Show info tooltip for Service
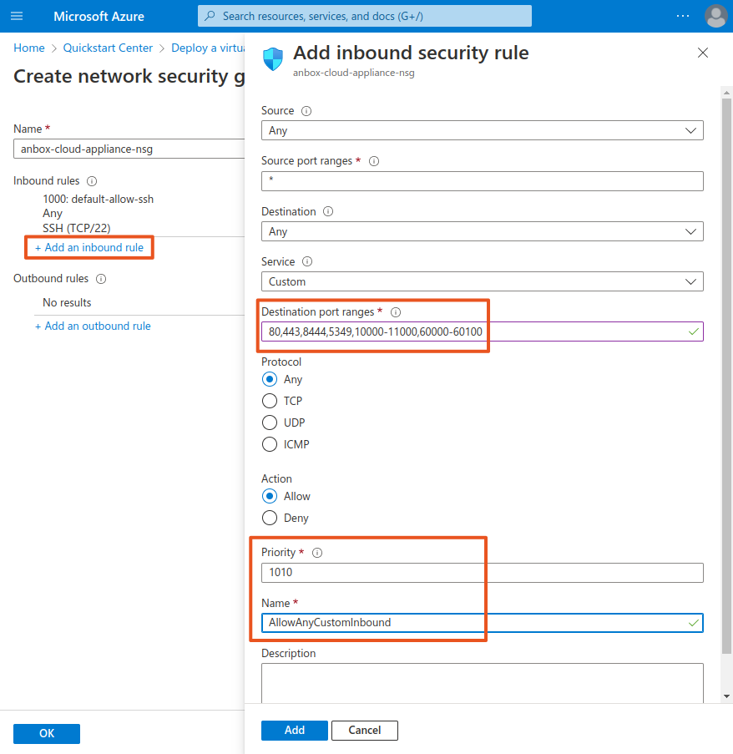 tap(307, 261)
